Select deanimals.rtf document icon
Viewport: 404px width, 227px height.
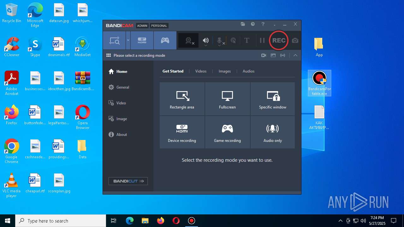(x=59, y=47)
